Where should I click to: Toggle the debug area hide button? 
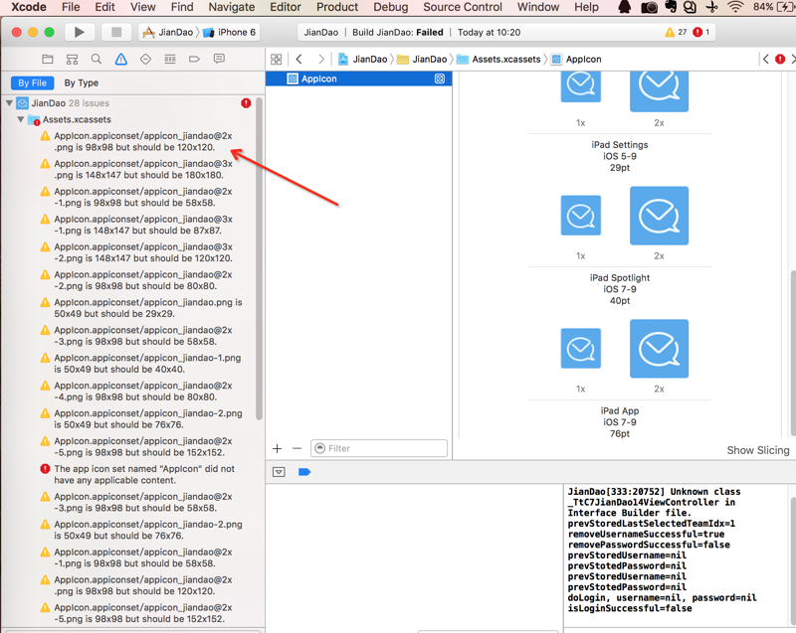click(x=279, y=472)
